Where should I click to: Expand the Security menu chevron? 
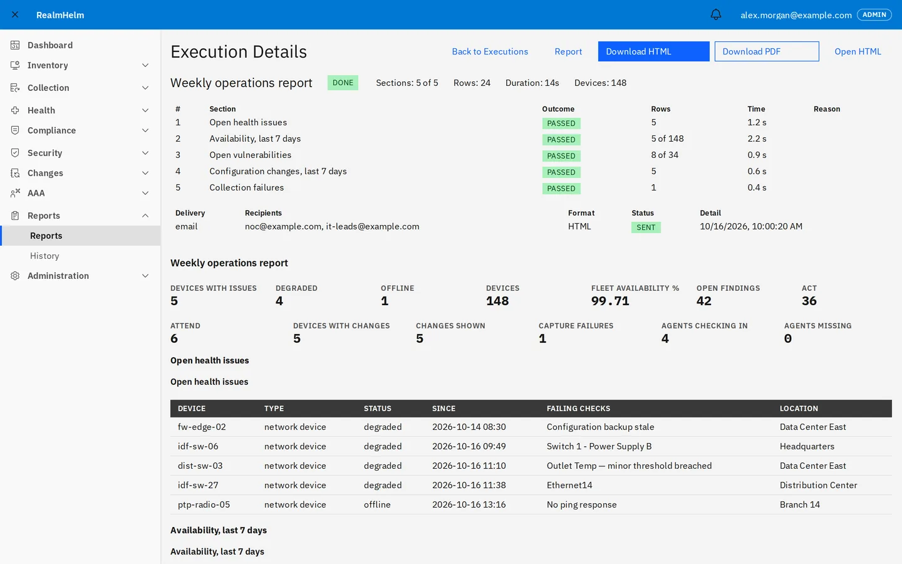pos(145,153)
